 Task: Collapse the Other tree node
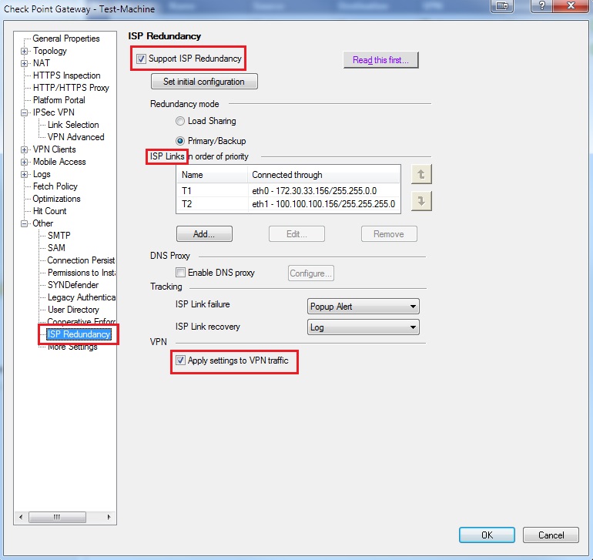coord(24,223)
